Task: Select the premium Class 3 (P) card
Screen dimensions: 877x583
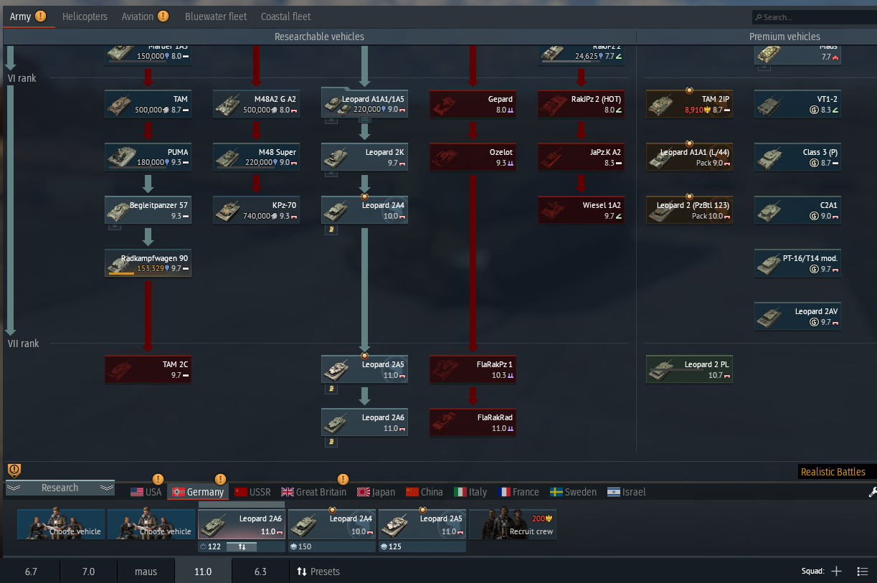Action: click(798, 157)
